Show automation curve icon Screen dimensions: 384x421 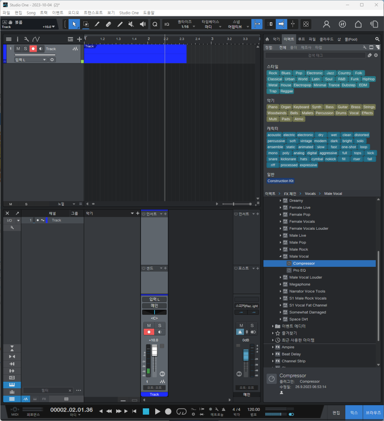[x=36, y=39]
